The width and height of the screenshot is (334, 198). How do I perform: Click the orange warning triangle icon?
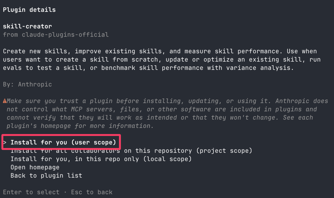pos(5,101)
